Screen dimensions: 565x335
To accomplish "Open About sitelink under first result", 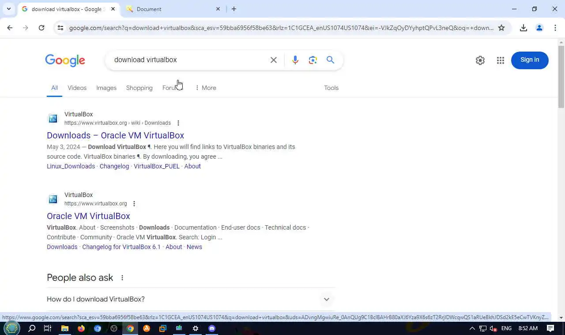I will (x=192, y=166).
